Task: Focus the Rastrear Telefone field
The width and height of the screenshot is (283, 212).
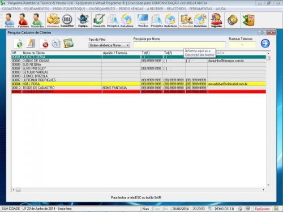Action: click(x=242, y=45)
